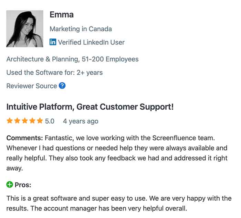Image resolution: width=241 pixels, height=218 pixels.
Task: Click the green plus Pros icon
Action: [10, 185]
